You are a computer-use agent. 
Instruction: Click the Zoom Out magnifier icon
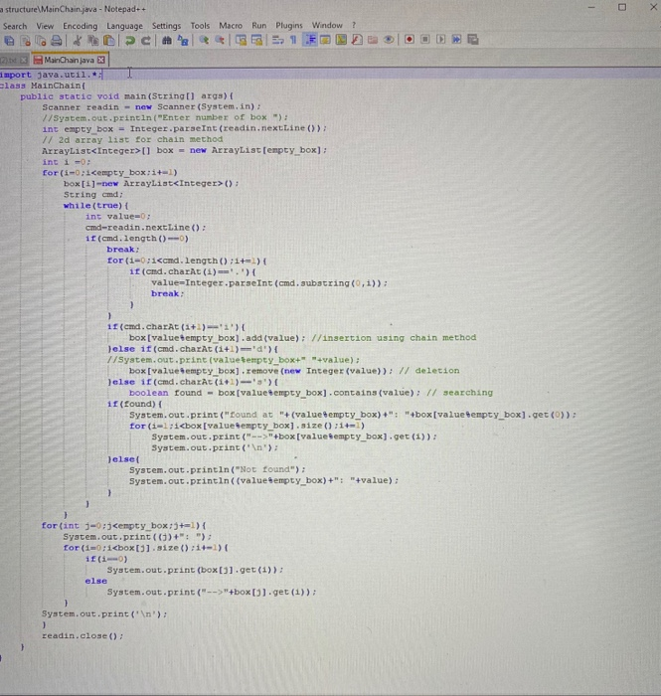(x=220, y=40)
